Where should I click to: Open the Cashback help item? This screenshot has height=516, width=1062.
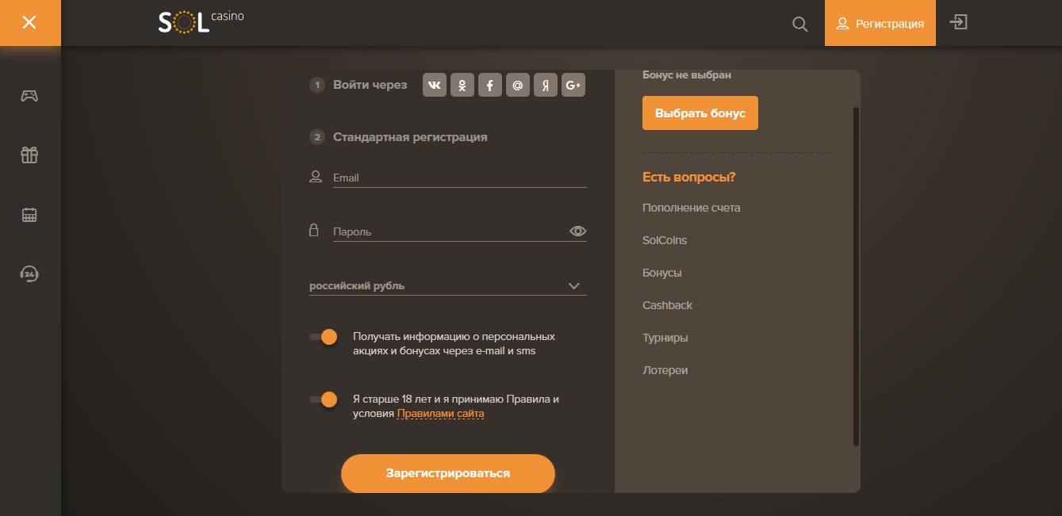[667, 305]
